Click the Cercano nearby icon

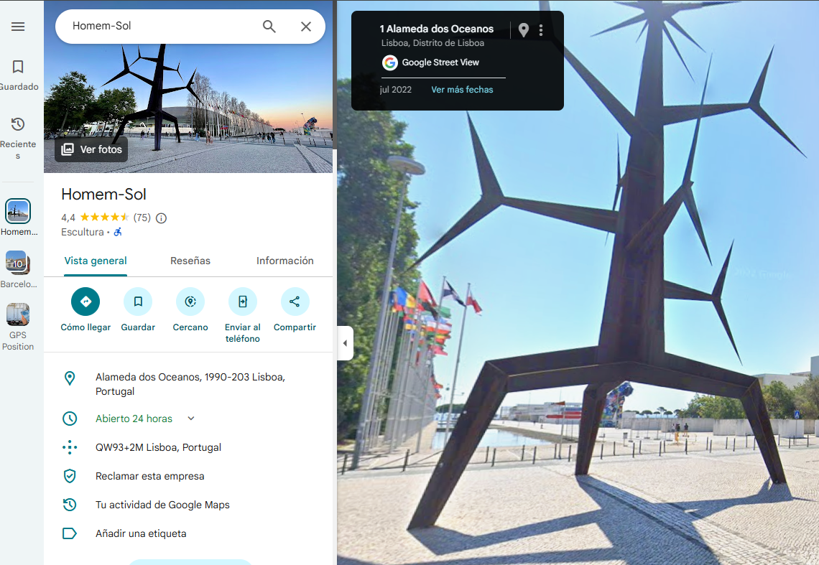[190, 302]
